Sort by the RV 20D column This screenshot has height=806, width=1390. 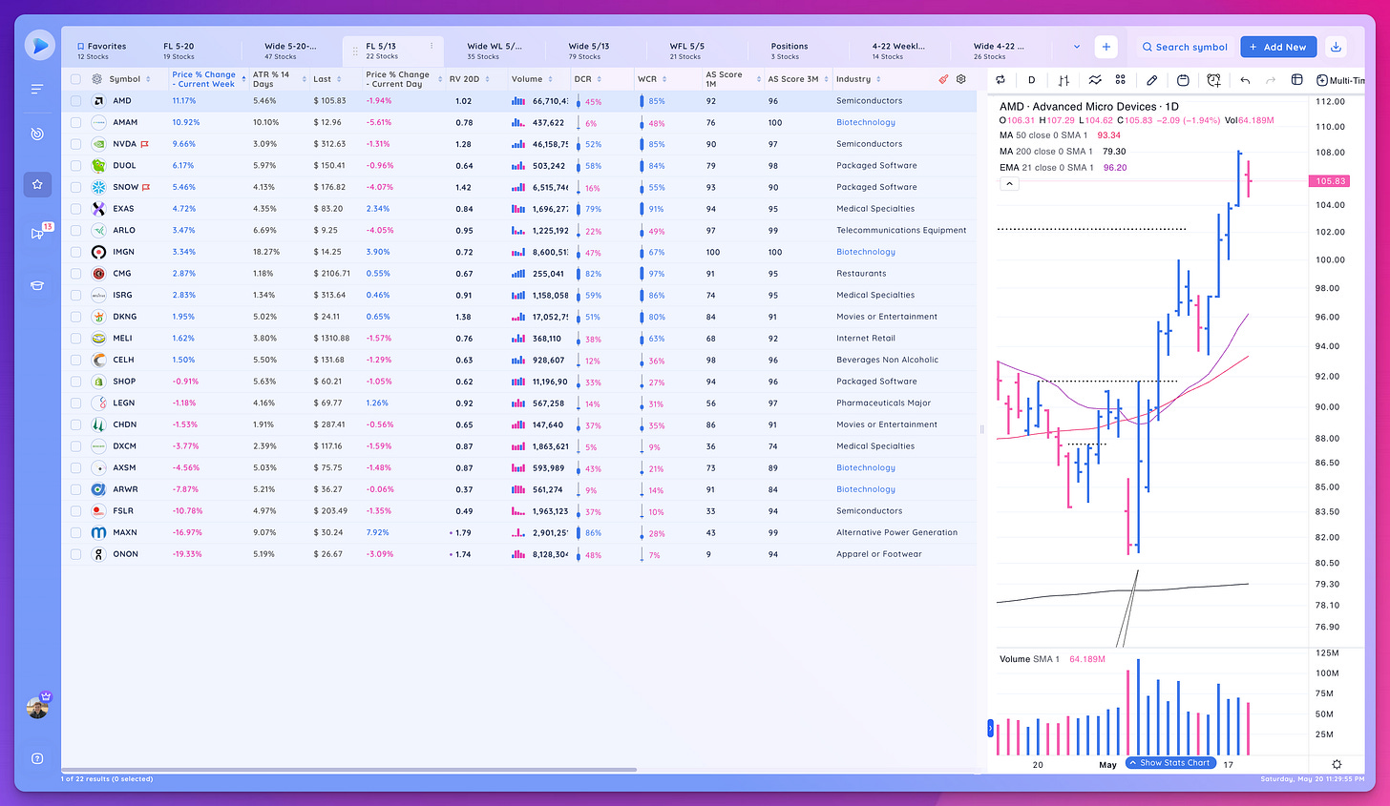pos(470,79)
